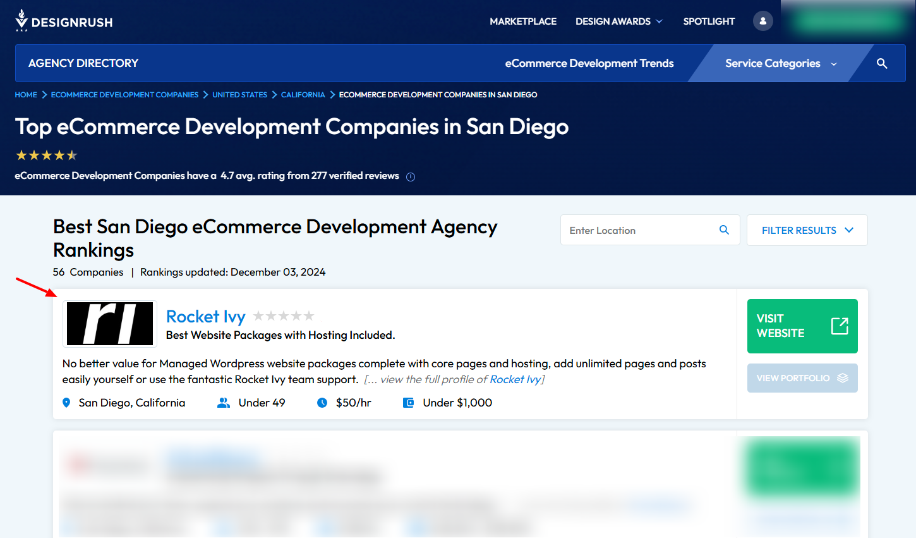Open California breadcrumb
Viewport: 916px width, 538px height.
[303, 95]
